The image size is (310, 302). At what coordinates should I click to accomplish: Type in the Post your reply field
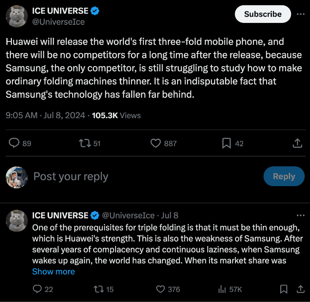coord(133,176)
